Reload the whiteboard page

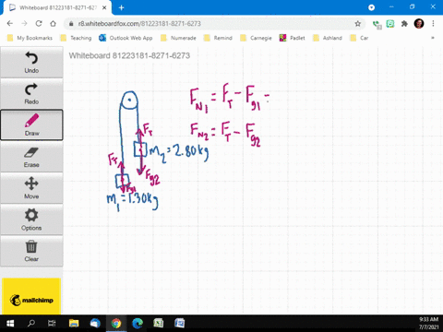39,24
